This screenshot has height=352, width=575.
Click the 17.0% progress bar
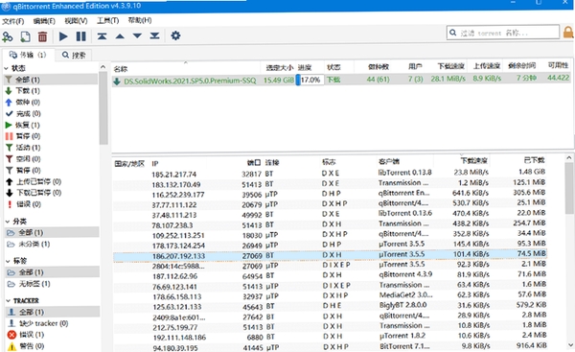coord(310,80)
